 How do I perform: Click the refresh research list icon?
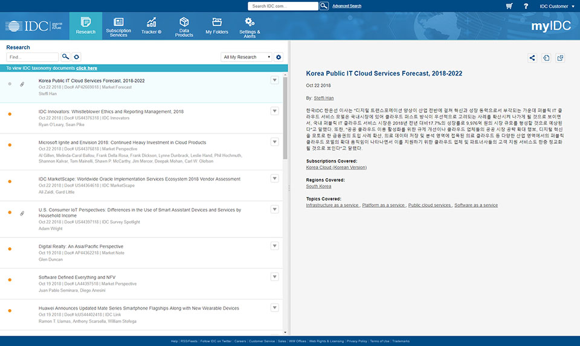(x=76, y=57)
